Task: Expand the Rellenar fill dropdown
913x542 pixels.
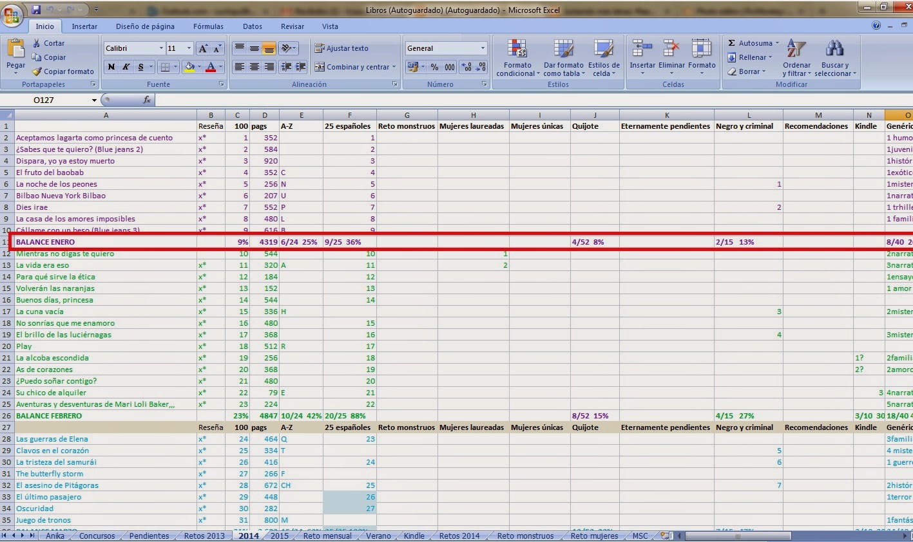Action: pyautogui.click(x=770, y=57)
